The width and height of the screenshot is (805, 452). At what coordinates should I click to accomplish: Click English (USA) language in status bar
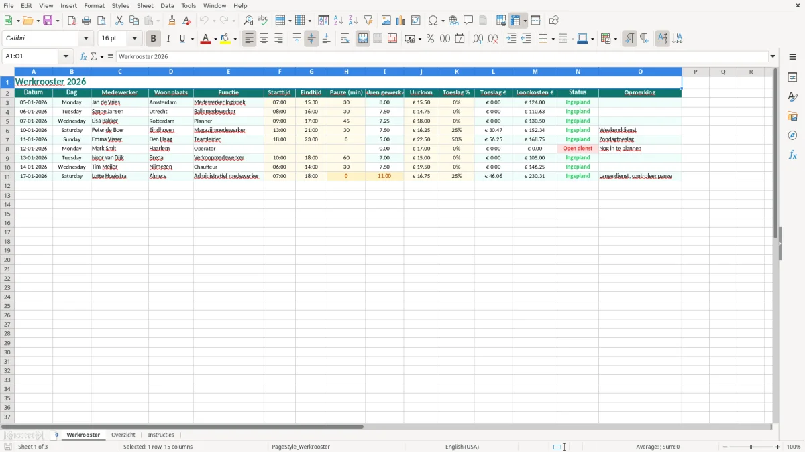point(462,447)
